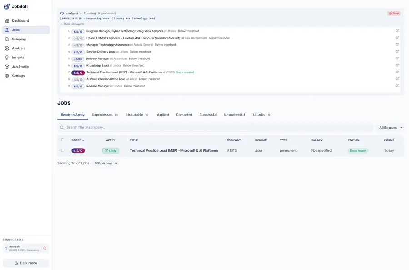Screen dimensions: 409x270
Task: Cancel the running Analysis task via its stop icon
Action: 45,248
